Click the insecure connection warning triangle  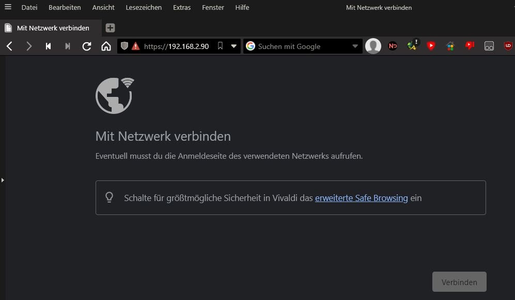(134, 46)
